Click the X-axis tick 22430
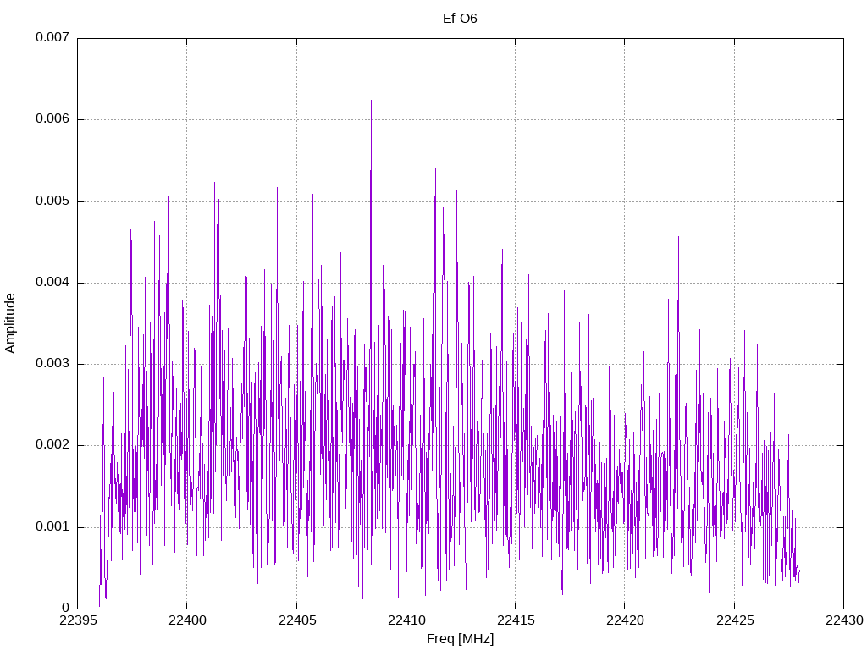Screen dimensions: 867x650 (x=844, y=620)
